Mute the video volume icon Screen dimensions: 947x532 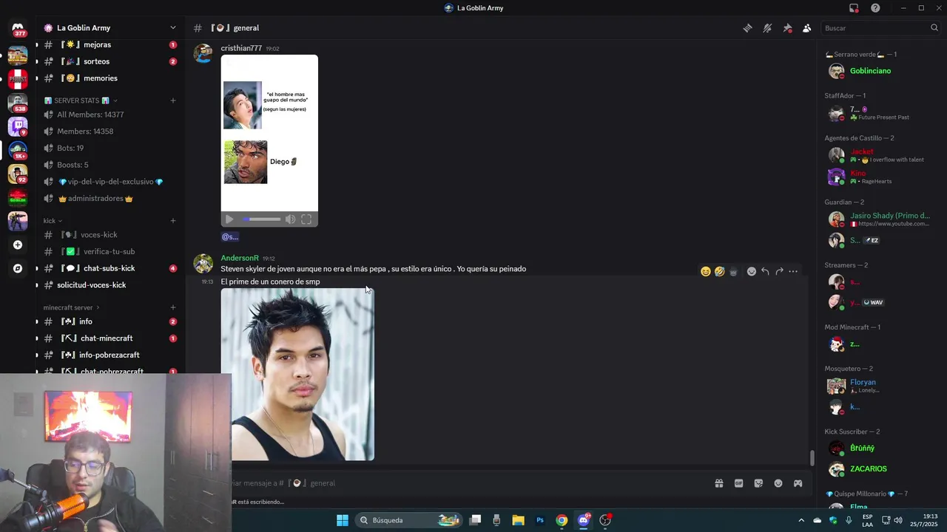[x=290, y=219]
